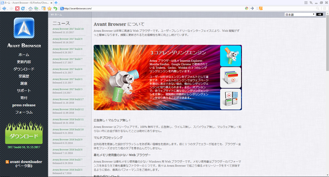This screenshot has height=177, width=329.
Task: Open サポート in the sidebar menu
Action: click(x=24, y=91)
